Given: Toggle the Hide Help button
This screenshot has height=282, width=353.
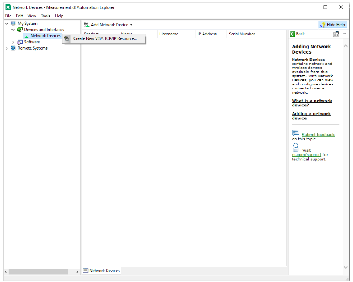Looking at the screenshot, I should click(332, 25).
